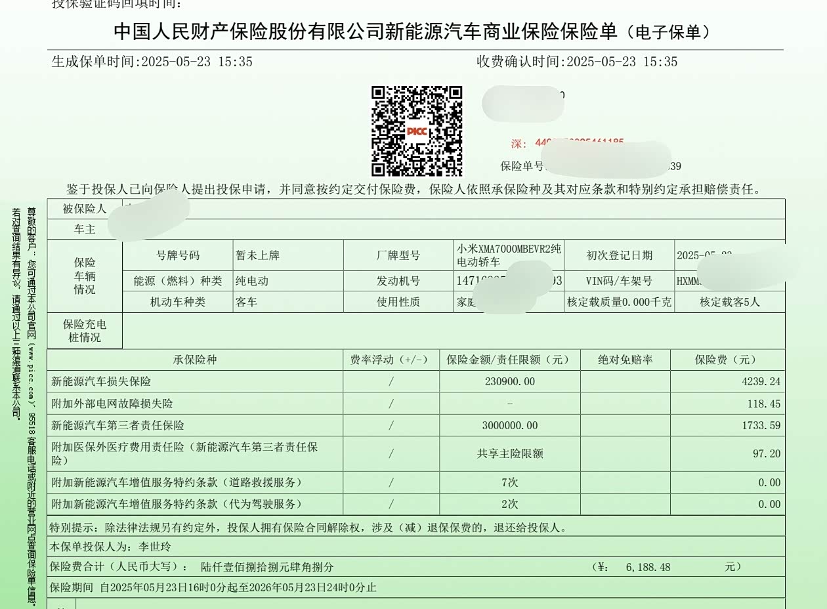The height and width of the screenshot is (609, 827).
Task: Click the '承保险种' column header
Action: (195, 360)
